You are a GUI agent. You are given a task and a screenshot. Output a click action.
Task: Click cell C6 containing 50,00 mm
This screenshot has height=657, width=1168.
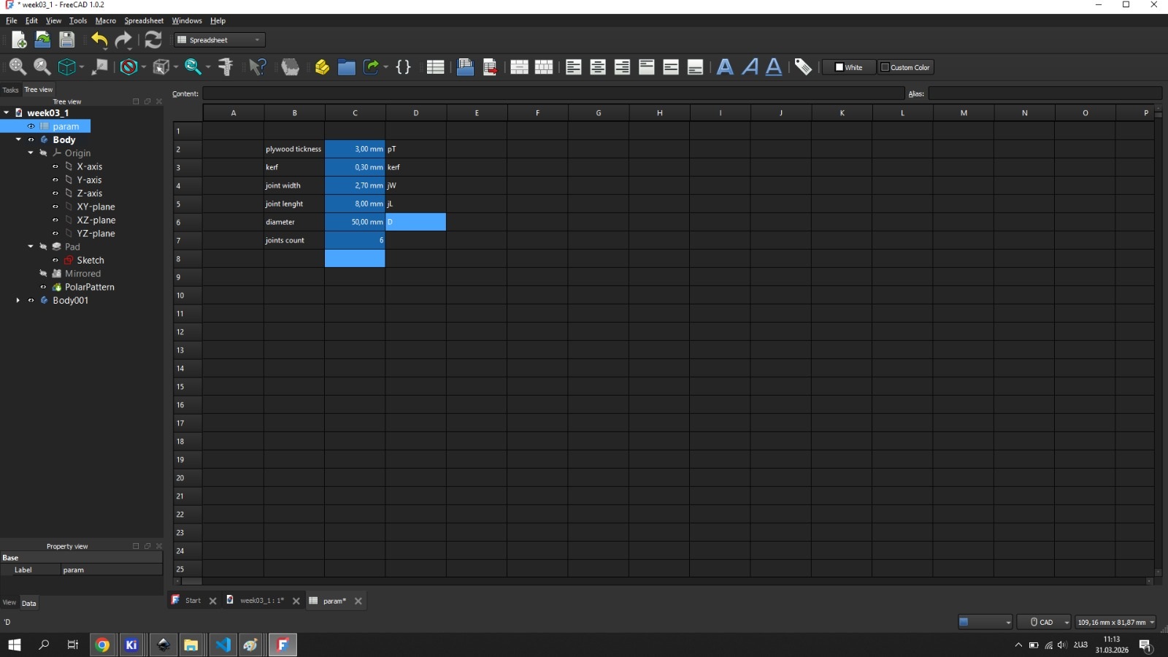[x=355, y=222]
